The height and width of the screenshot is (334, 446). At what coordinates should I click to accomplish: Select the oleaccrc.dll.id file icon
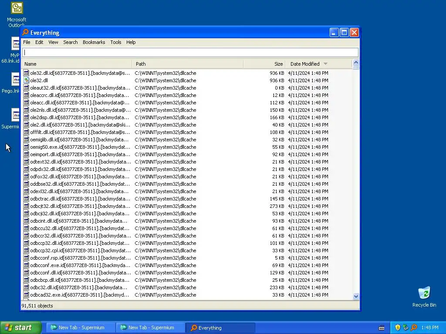tap(26, 95)
